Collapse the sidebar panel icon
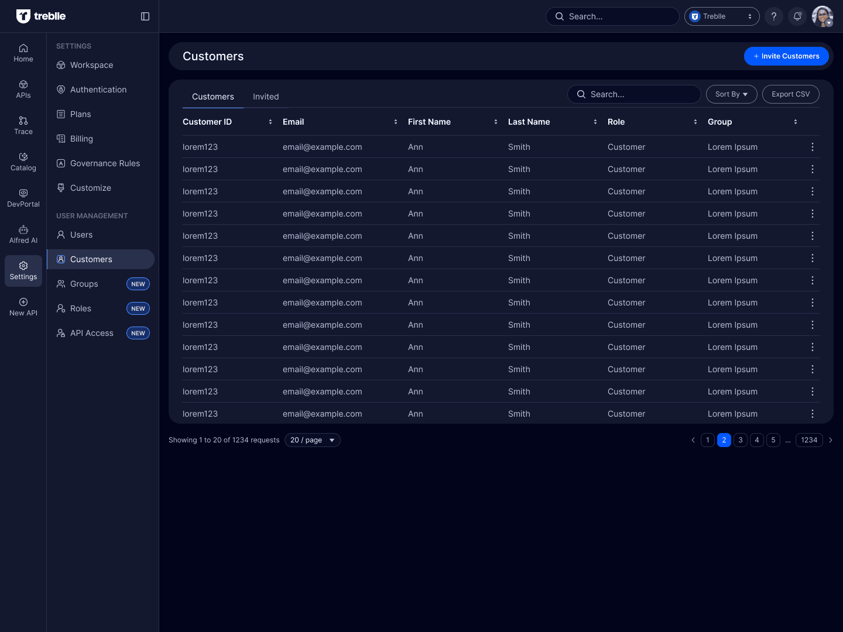The image size is (843, 632). tap(145, 16)
